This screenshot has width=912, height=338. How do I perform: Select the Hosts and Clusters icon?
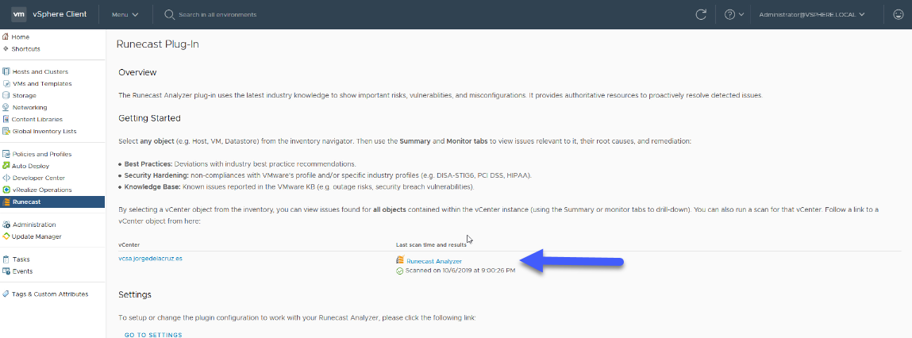point(6,71)
